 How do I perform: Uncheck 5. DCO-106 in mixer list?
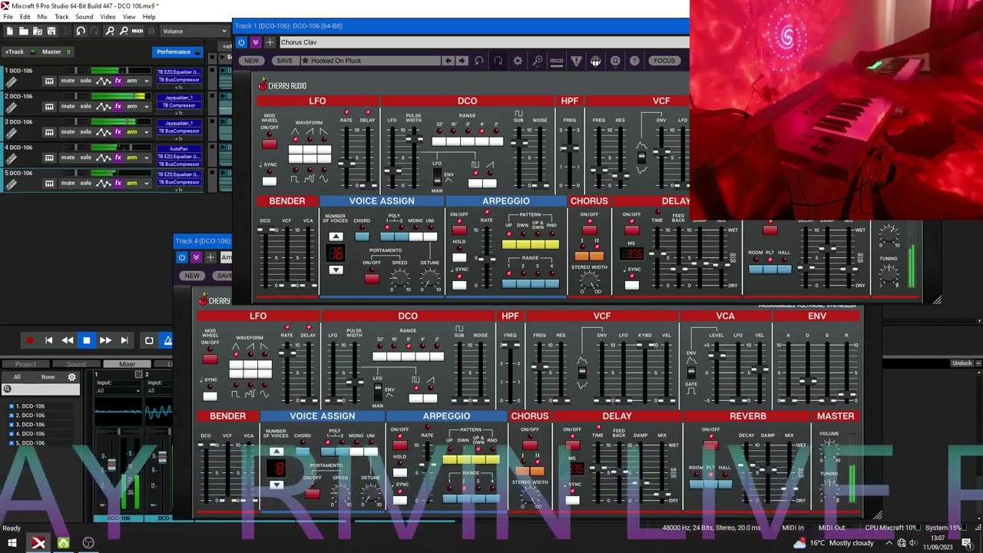coord(12,443)
